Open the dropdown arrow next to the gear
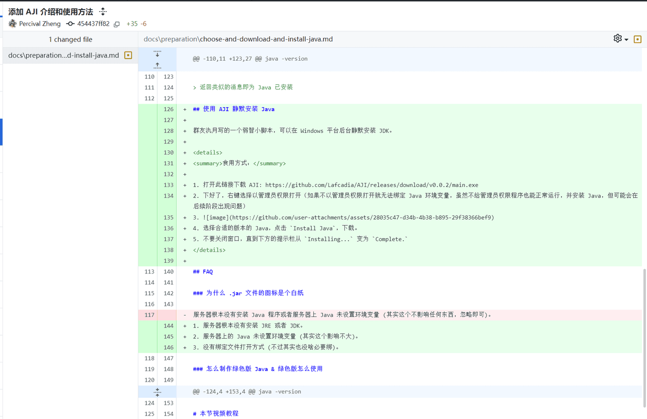Image resolution: width=647 pixels, height=419 pixels. pyautogui.click(x=626, y=39)
